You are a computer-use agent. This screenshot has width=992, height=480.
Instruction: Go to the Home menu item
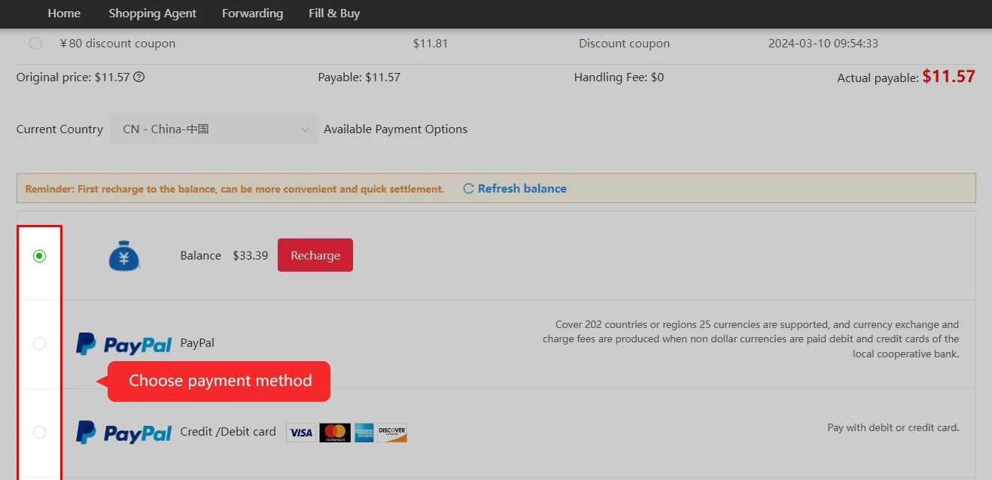tap(64, 14)
